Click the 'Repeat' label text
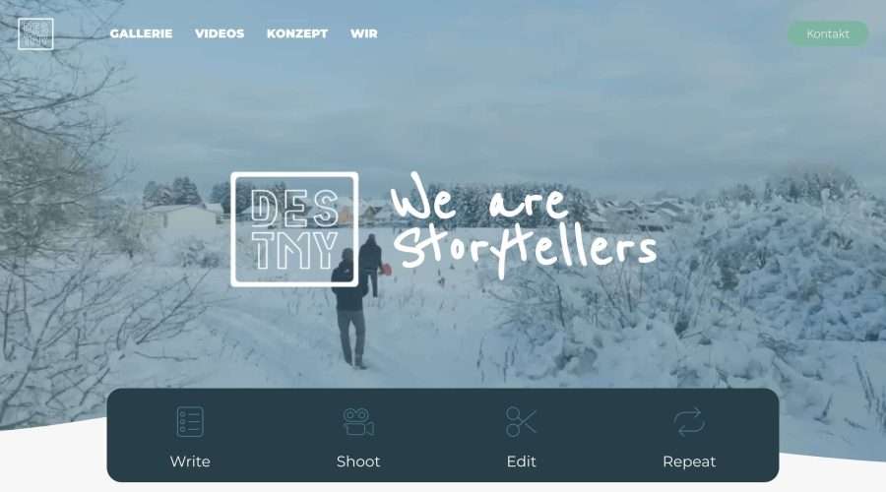This screenshot has height=492, width=886. [689, 461]
